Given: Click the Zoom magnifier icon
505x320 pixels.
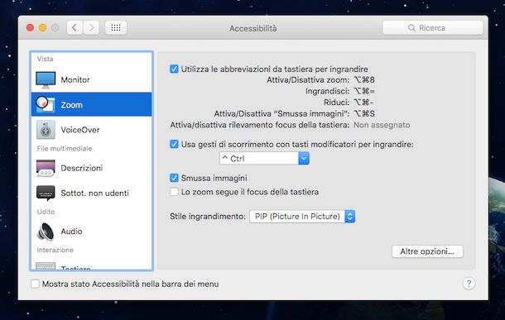Looking at the screenshot, I should [x=45, y=104].
